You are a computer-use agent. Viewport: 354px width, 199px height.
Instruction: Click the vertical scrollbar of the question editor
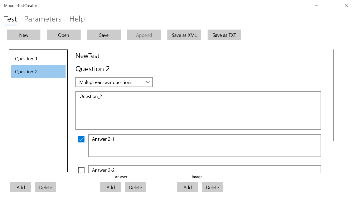(x=333, y=95)
